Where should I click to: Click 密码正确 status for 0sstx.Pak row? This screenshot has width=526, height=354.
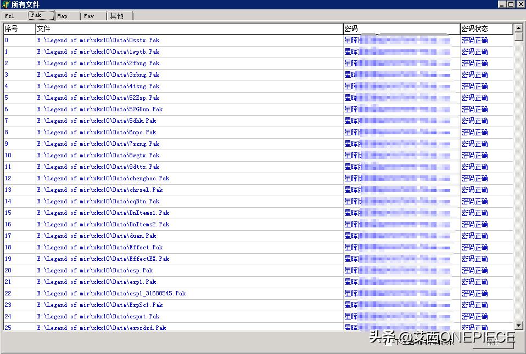pyautogui.click(x=474, y=40)
